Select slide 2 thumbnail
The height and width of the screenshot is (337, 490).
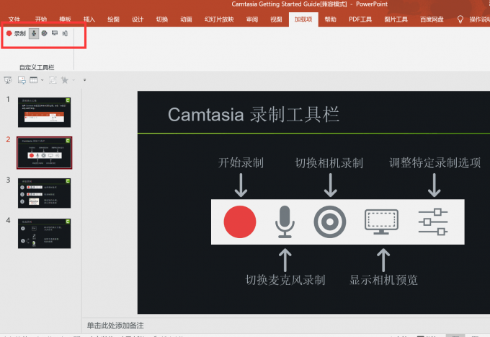(x=45, y=153)
